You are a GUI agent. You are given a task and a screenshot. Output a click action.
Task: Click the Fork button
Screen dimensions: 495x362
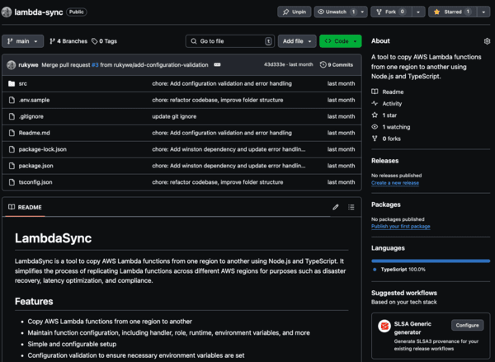pyautogui.click(x=391, y=12)
